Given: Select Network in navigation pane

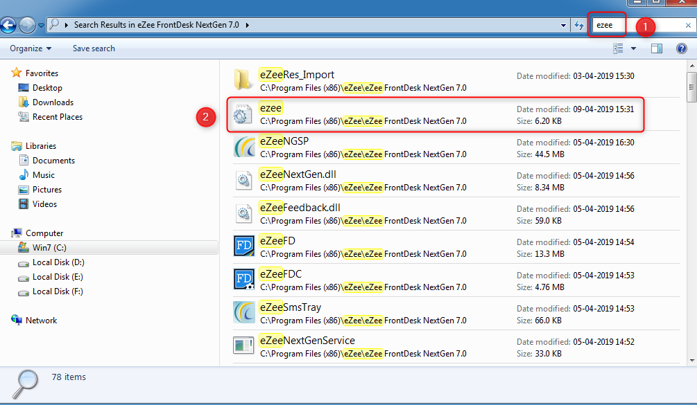Looking at the screenshot, I should [x=42, y=321].
